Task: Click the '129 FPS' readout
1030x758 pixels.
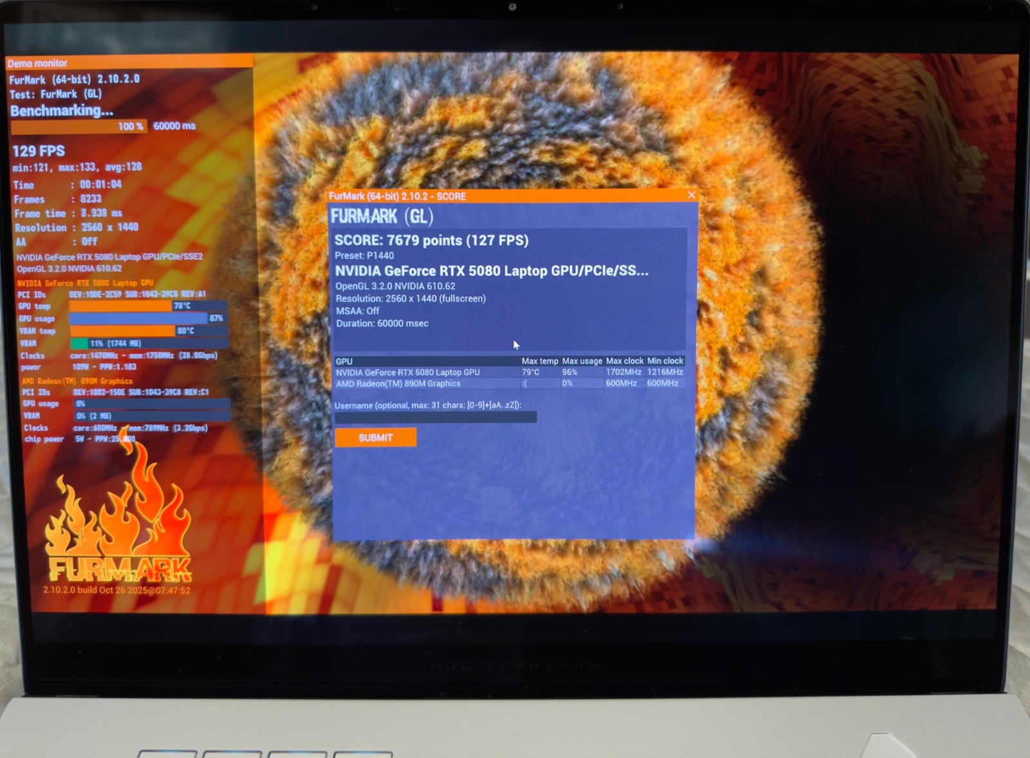Action: pos(39,151)
